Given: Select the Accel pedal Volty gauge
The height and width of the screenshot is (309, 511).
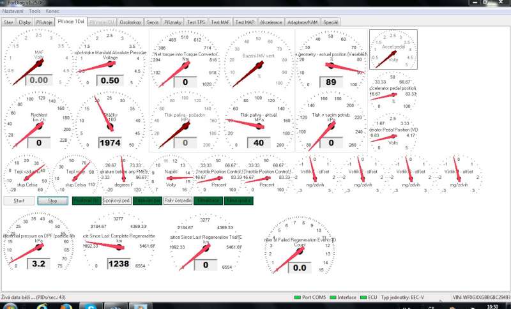Looking at the screenshot, I should (393, 49).
